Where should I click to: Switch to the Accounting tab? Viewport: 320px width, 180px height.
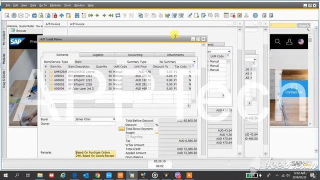(135, 54)
